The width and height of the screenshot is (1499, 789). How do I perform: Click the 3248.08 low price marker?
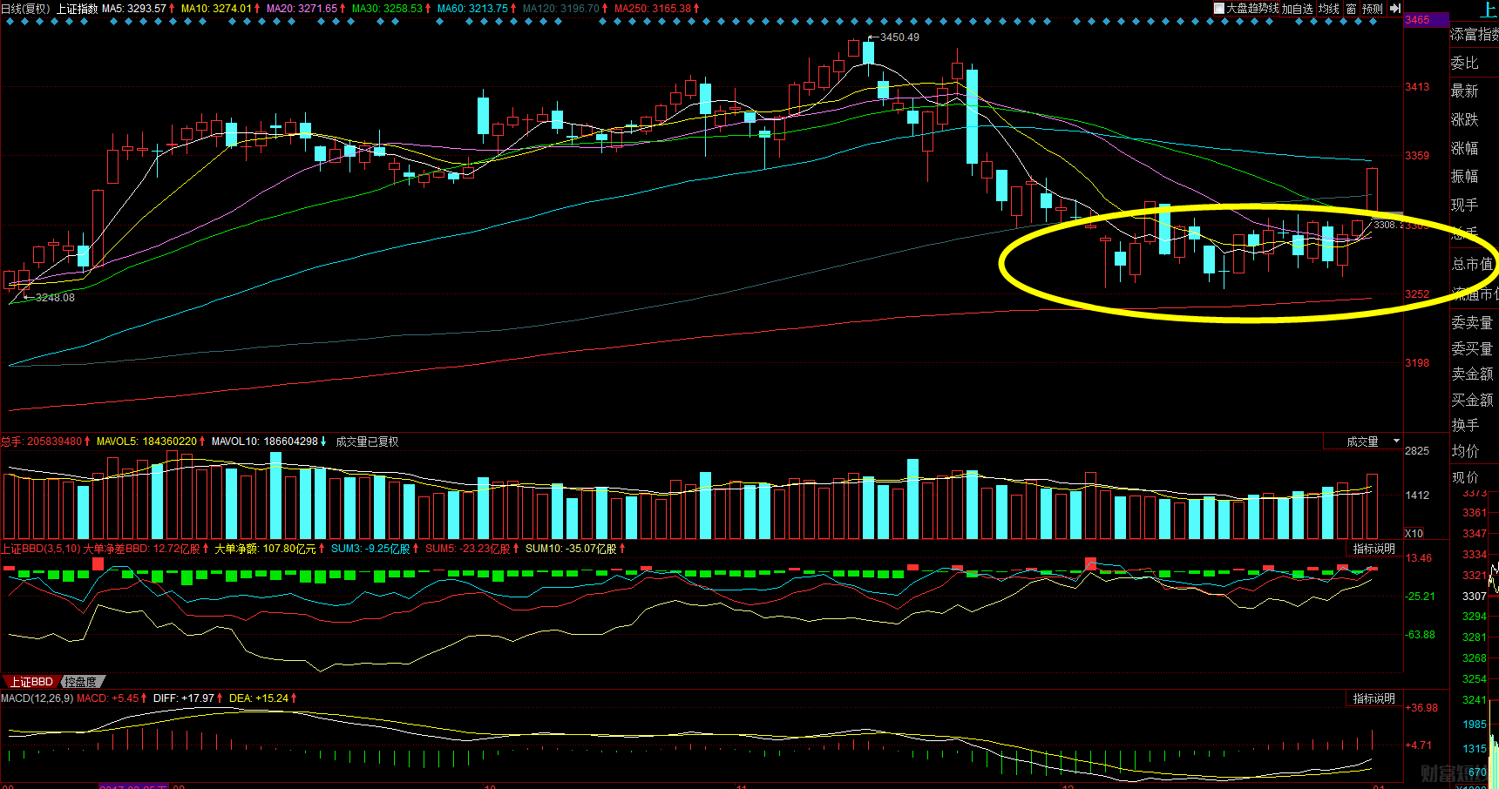pyautogui.click(x=55, y=298)
